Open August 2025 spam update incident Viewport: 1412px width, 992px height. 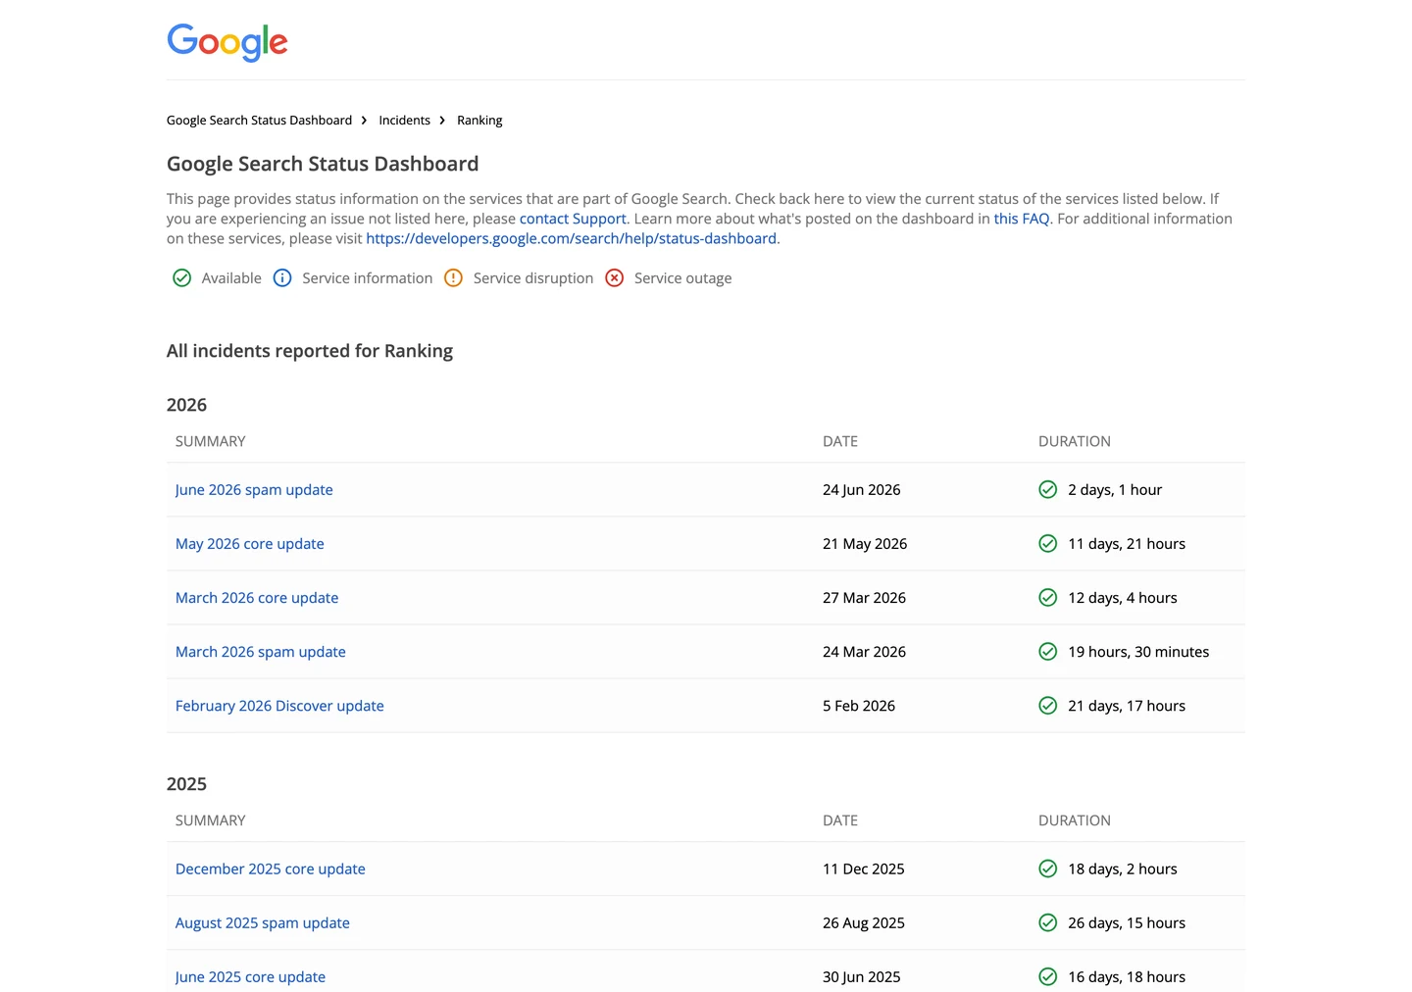pyautogui.click(x=262, y=923)
